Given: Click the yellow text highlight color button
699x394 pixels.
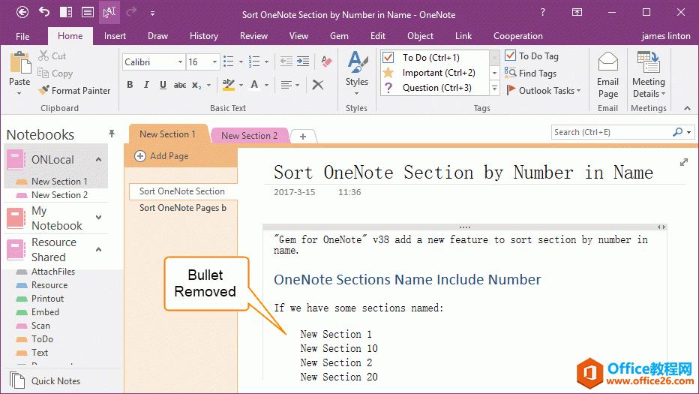Looking at the screenshot, I should 229,85.
